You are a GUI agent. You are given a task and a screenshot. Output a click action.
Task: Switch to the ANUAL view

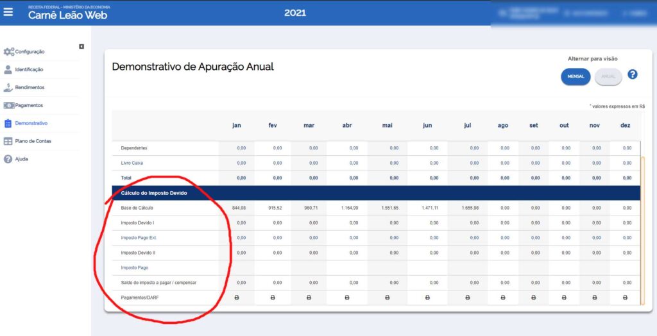pyautogui.click(x=608, y=77)
